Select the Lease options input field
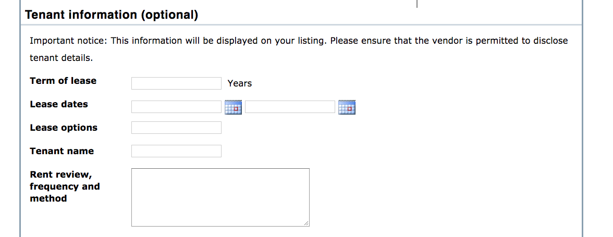 176,128
